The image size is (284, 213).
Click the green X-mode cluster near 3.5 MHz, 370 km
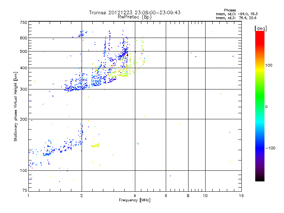tap(123, 74)
